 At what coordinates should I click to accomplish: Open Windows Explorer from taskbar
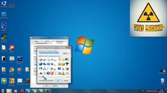click(x=9, y=91)
